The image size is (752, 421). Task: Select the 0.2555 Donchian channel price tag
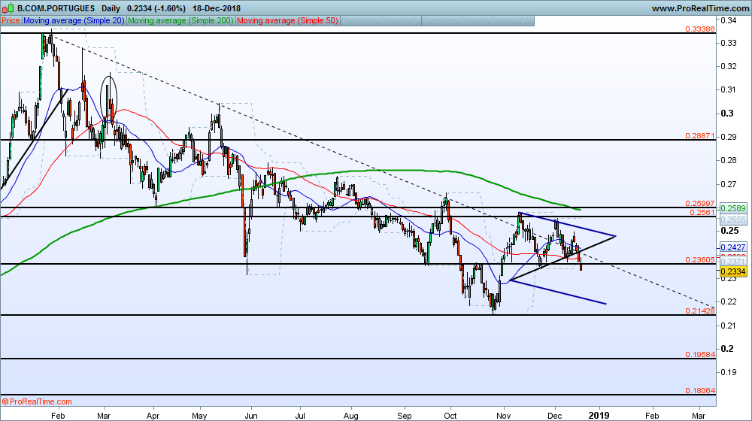[733, 219]
